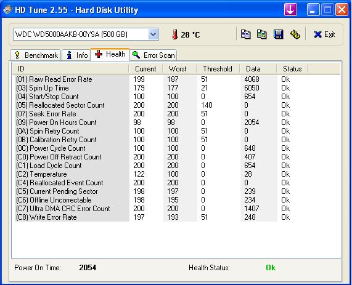
Task: Expand the drive selection dropdown arrow
Action: point(153,34)
